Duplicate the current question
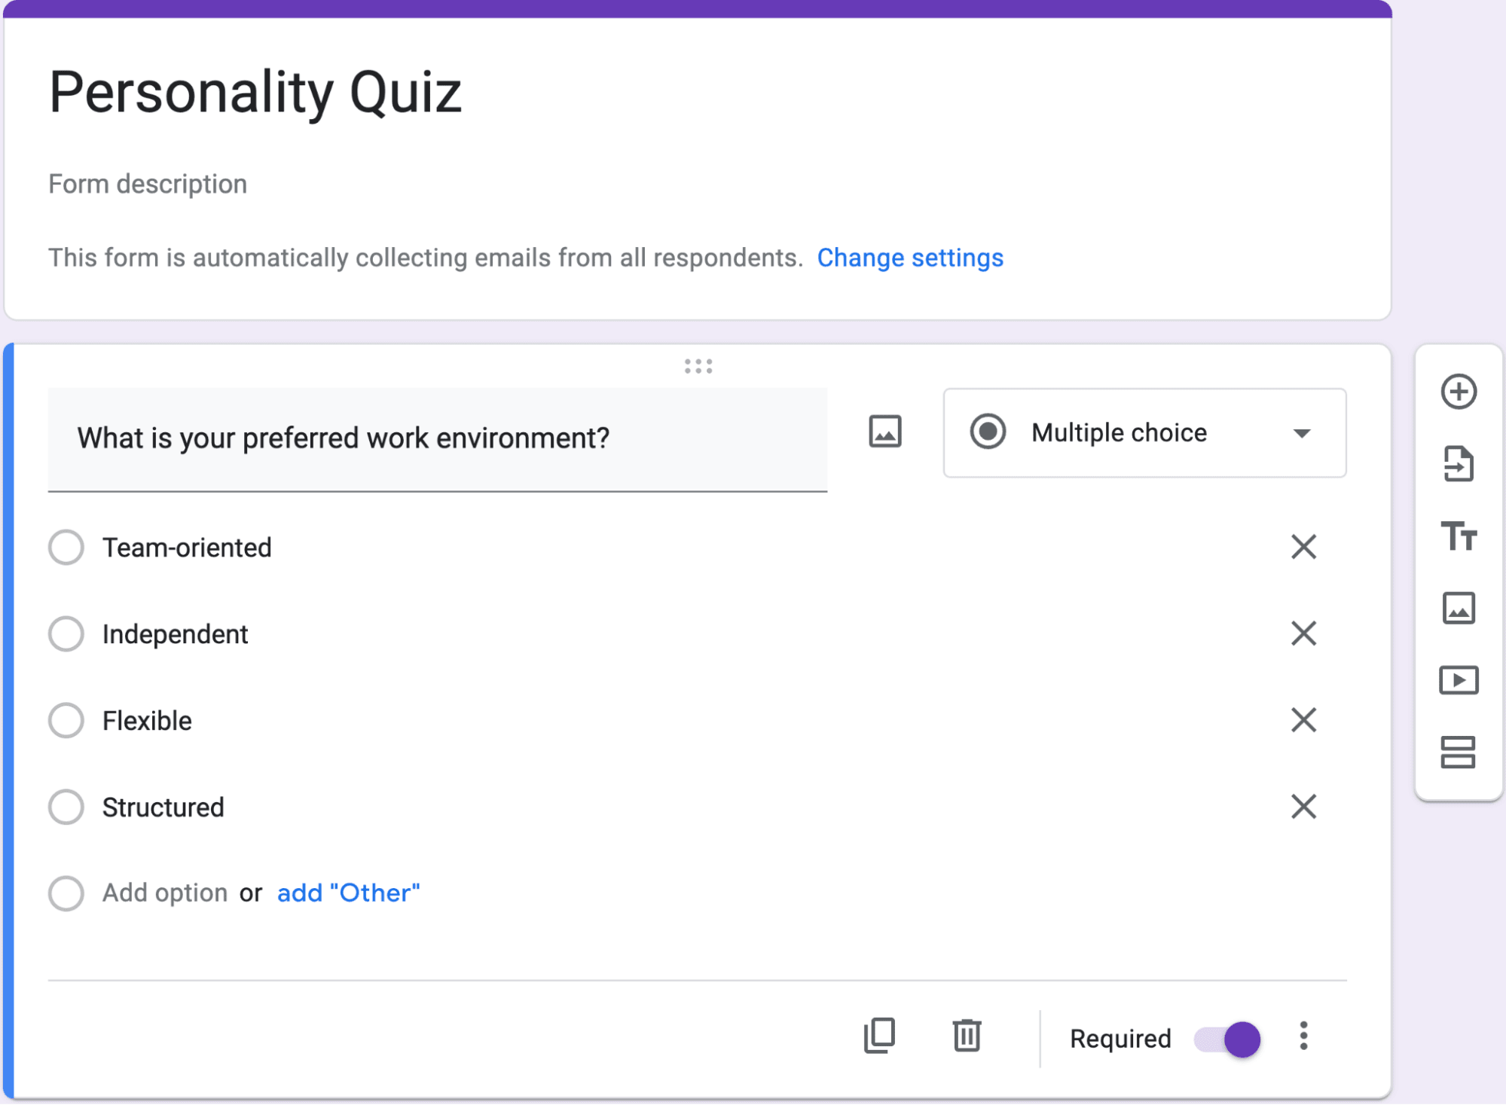Image resolution: width=1506 pixels, height=1105 pixels. [879, 1036]
